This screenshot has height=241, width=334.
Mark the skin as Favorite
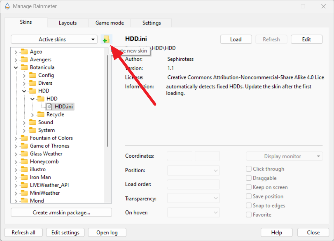[248, 214]
